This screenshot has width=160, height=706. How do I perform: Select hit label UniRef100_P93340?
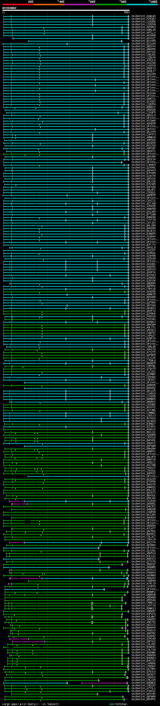pyautogui.click(x=143, y=319)
